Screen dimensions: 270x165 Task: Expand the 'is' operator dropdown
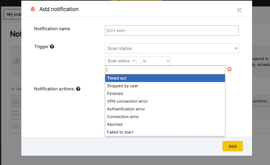pyautogui.click(x=156, y=61)
